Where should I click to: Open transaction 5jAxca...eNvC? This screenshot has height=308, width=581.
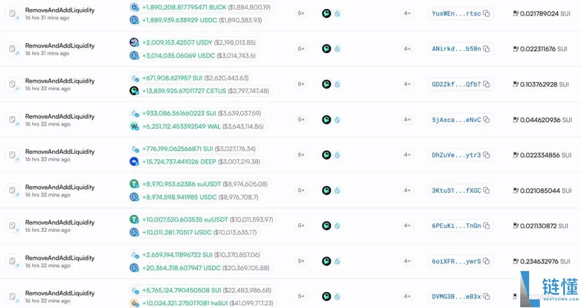[x=456, y=119]
